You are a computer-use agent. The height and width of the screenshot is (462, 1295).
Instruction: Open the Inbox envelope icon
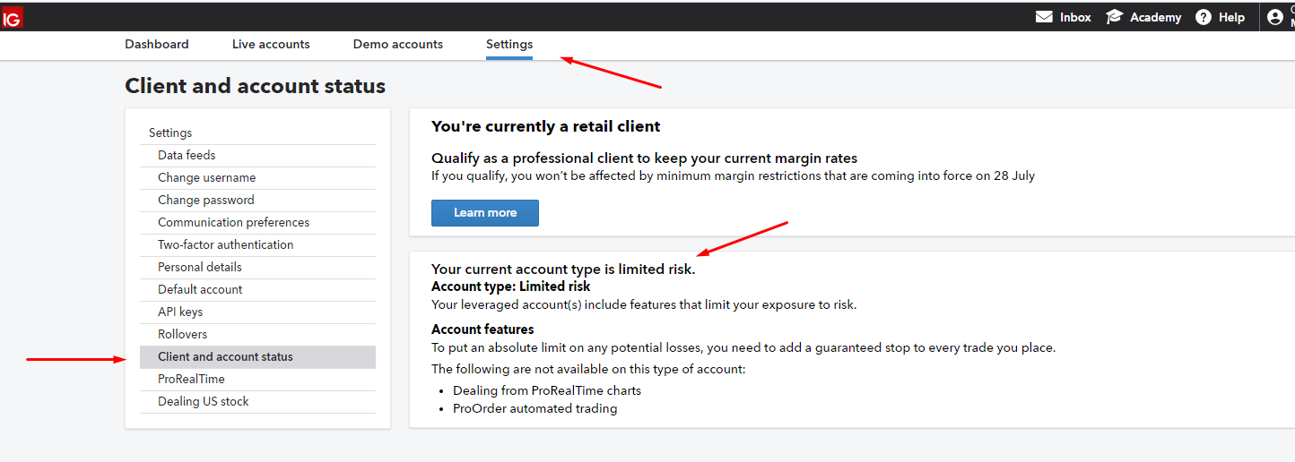coord(1044,17)
